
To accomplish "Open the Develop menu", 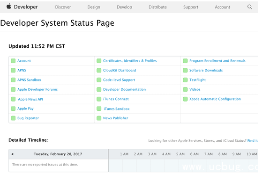I will point(124,7).
